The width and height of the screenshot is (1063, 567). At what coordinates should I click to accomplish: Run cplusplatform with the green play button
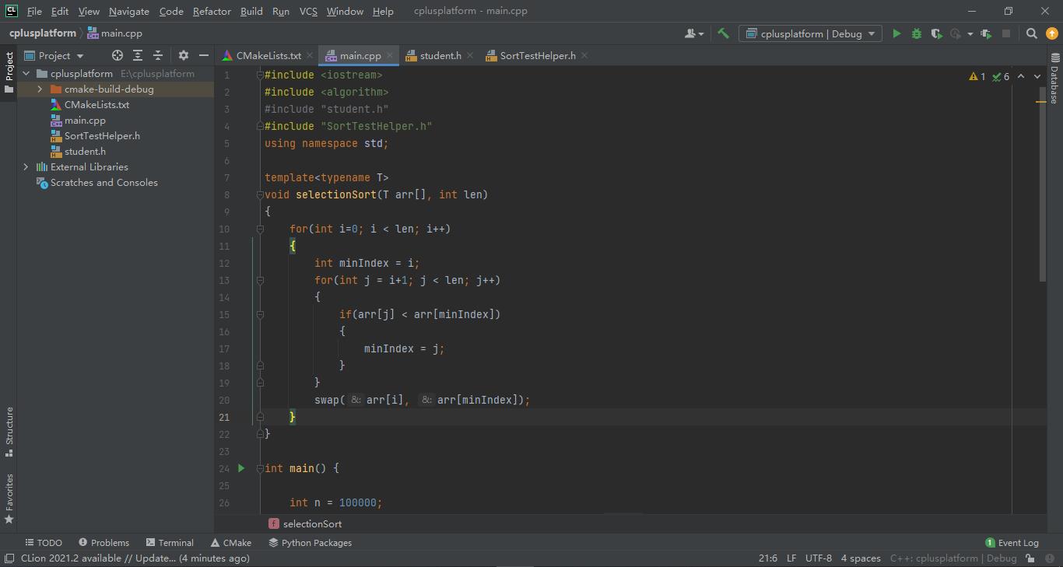pos(896,33)
